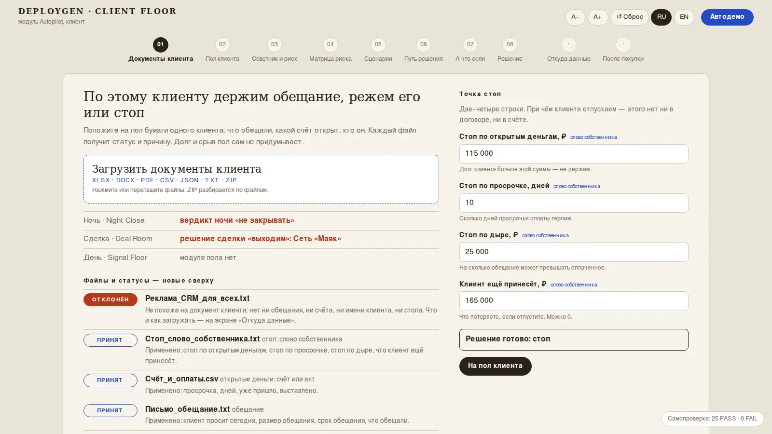Click ПРИНЯТ badge for Стоп_слово_собственника.txt
The image size is (772, 434).
tap(110, 340)
